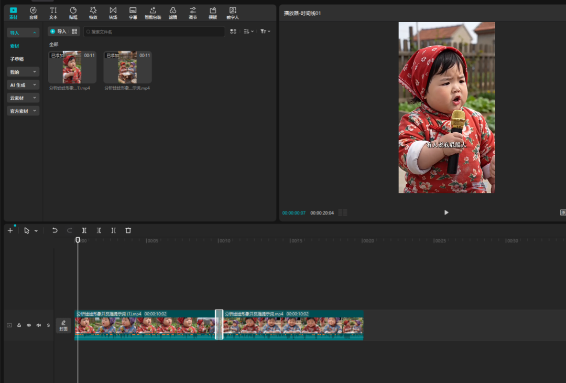
Task: Choose the selection pointer tool
Action: point(26,230)
